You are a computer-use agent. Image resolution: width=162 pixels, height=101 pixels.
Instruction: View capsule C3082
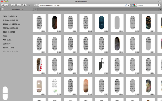tap(86, 23)
